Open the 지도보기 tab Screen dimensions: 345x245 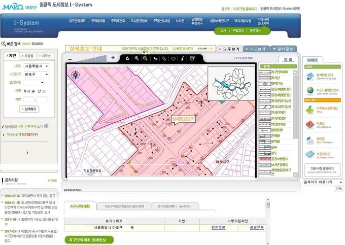click(x=256, y=49)
